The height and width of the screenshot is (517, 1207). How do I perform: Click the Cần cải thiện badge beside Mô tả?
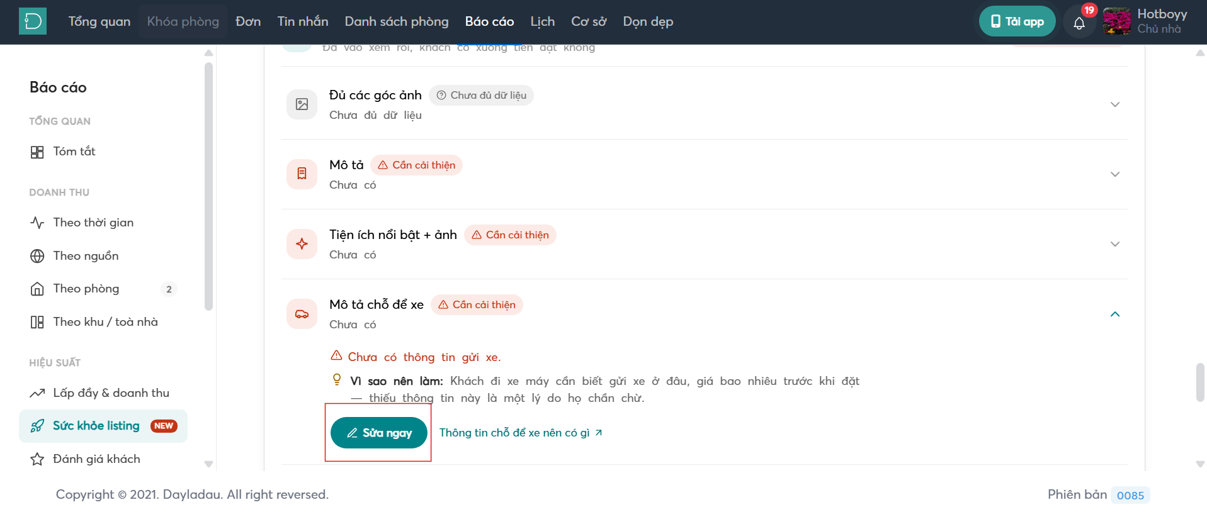click(x=416, y=165)
